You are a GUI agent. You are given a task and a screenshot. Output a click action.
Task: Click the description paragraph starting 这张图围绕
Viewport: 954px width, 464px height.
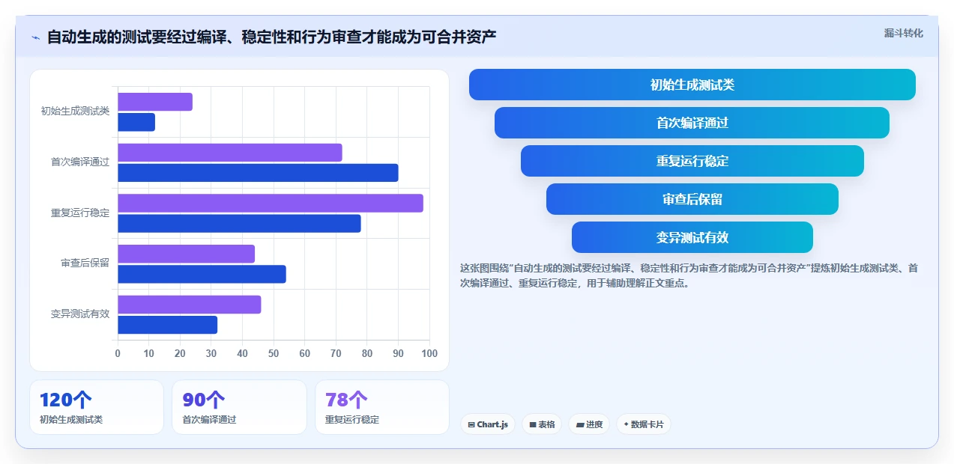tap(689, 275)
